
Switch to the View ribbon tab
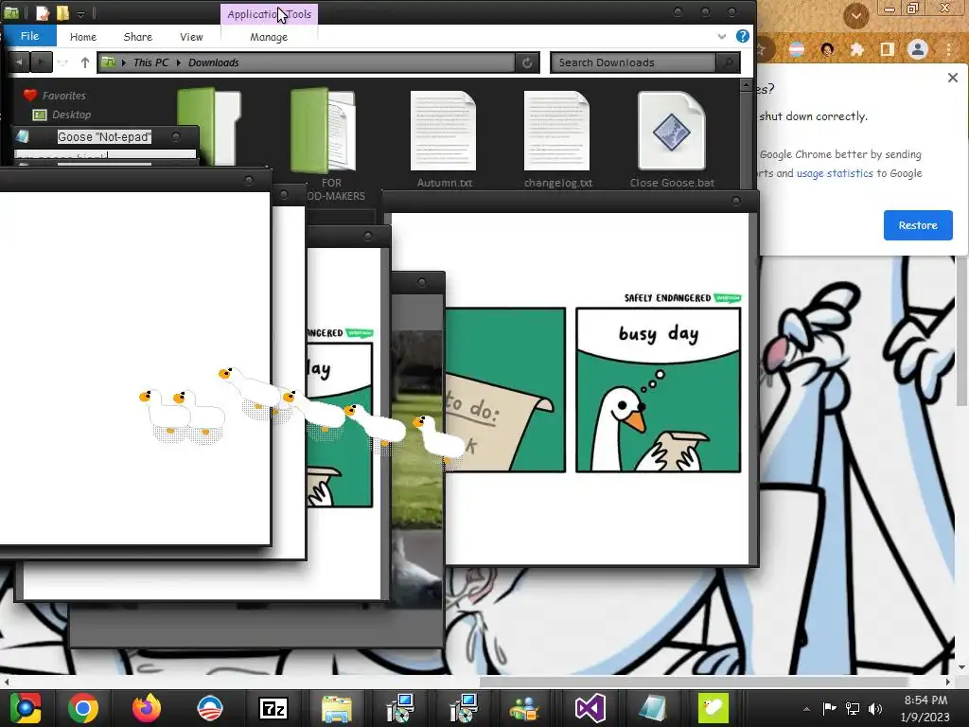191,37
